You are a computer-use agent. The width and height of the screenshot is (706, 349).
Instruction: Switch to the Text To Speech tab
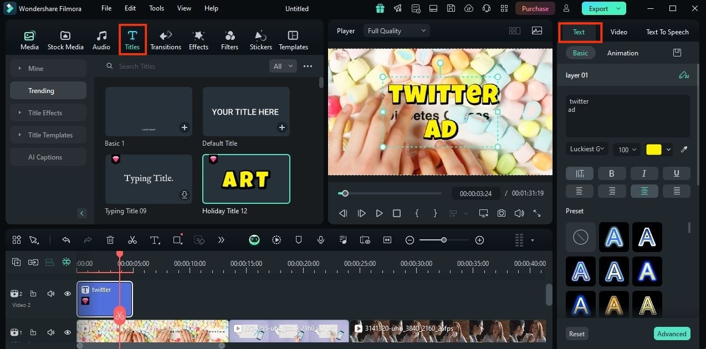pyautogui.click(x=667, y=32)
